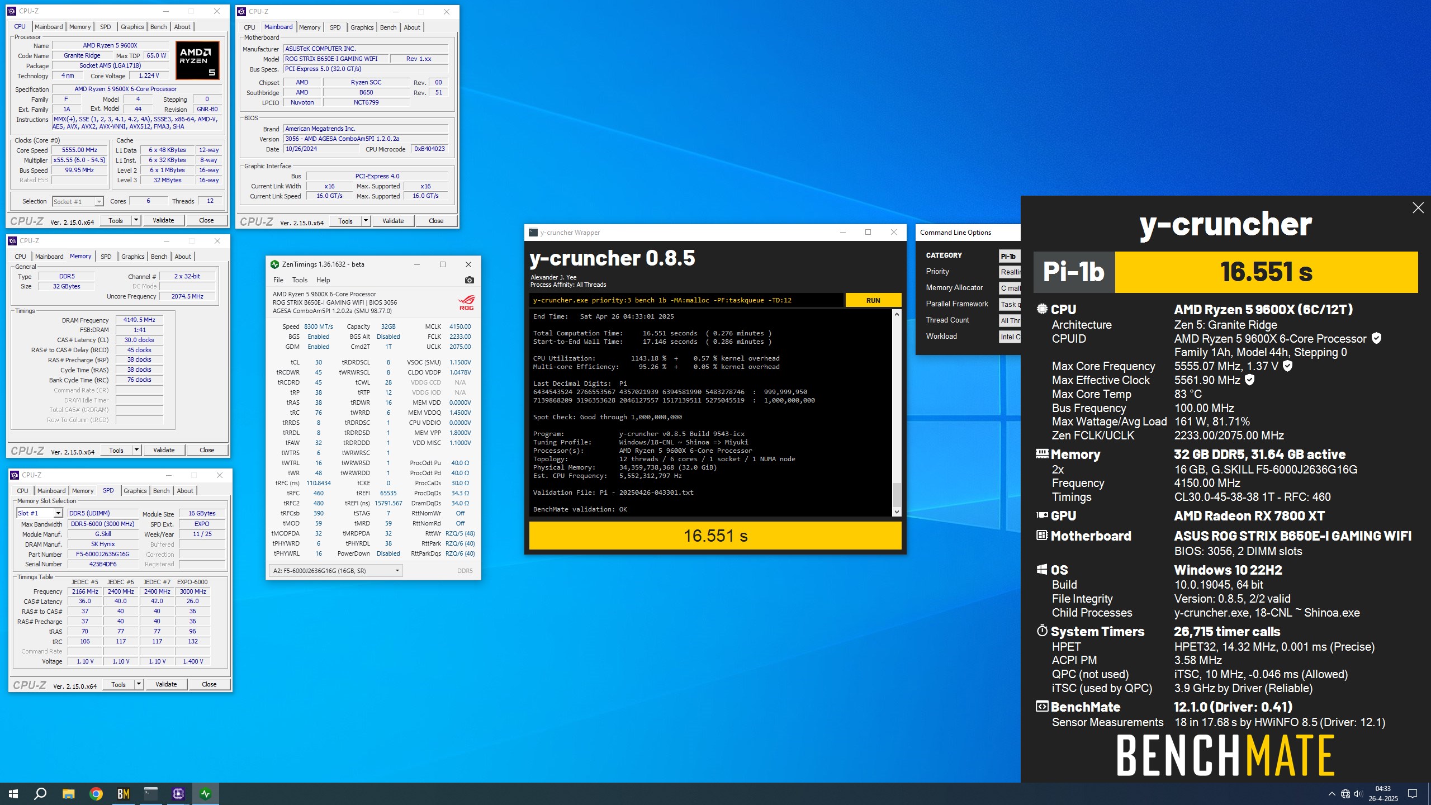Open the Memory Allocator dropdown

(x=1010, y=288)
